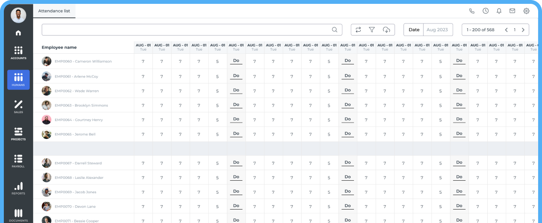Go to next page of results

(x=523, y=30)
